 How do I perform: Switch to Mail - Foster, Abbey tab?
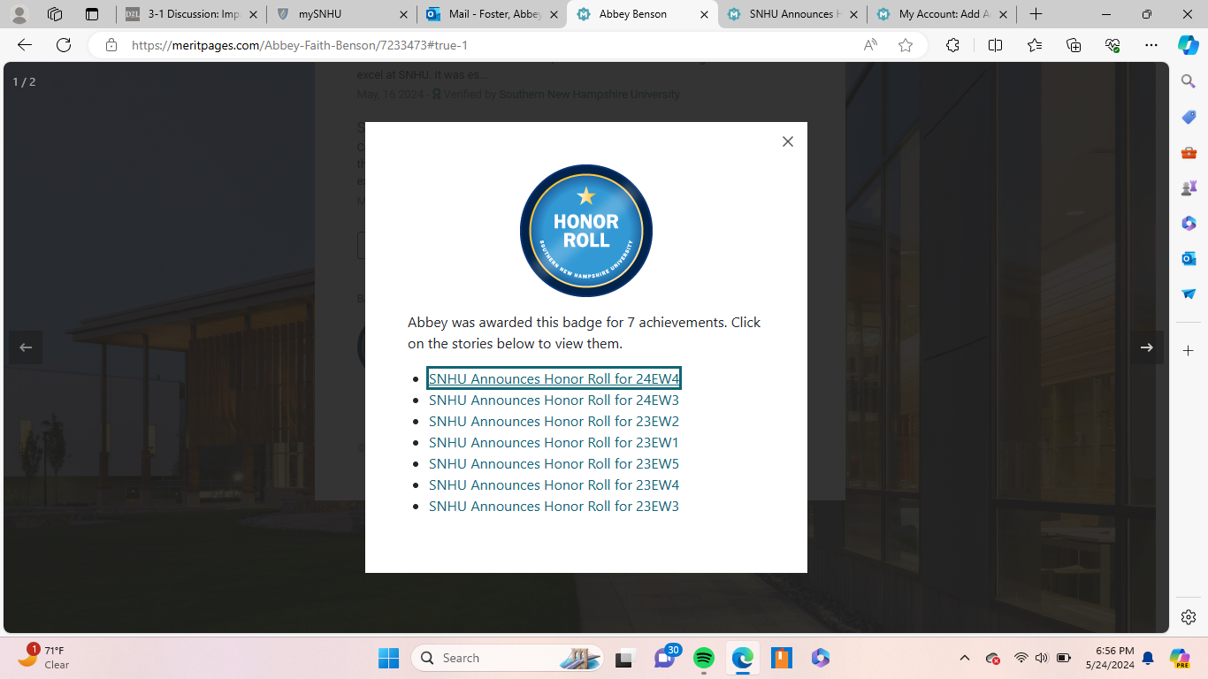[x=492, y=14]
